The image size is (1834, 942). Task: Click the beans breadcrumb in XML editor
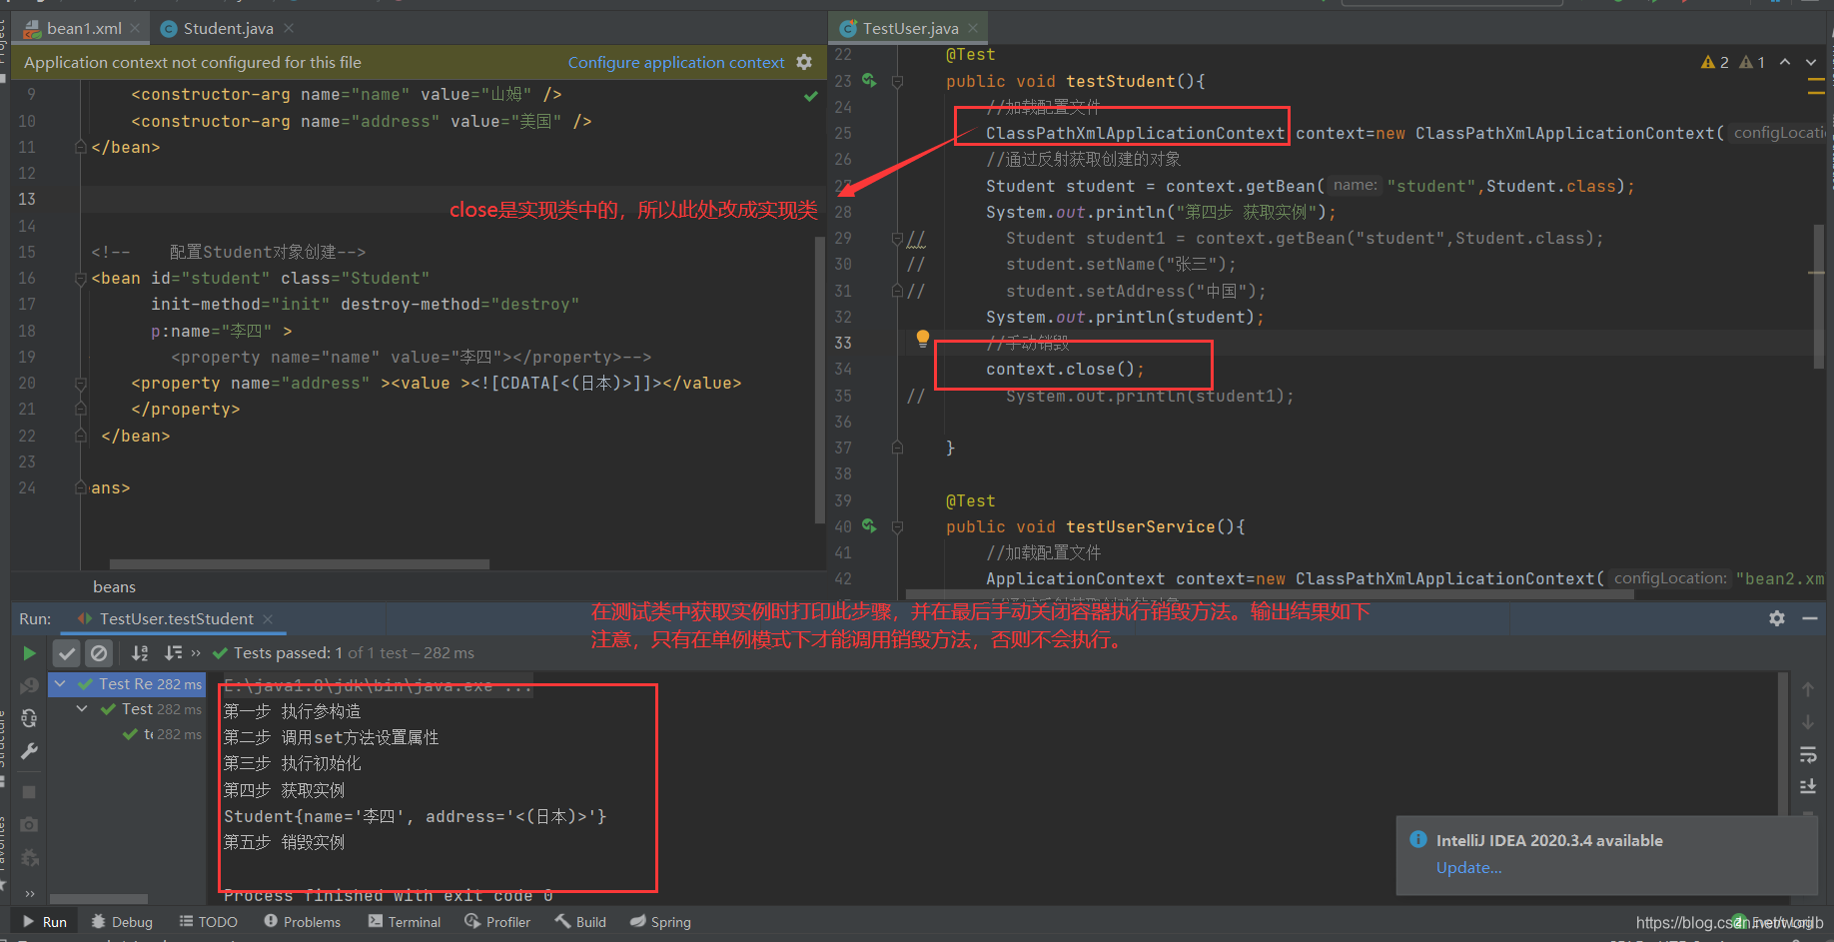tap(114, 586)
